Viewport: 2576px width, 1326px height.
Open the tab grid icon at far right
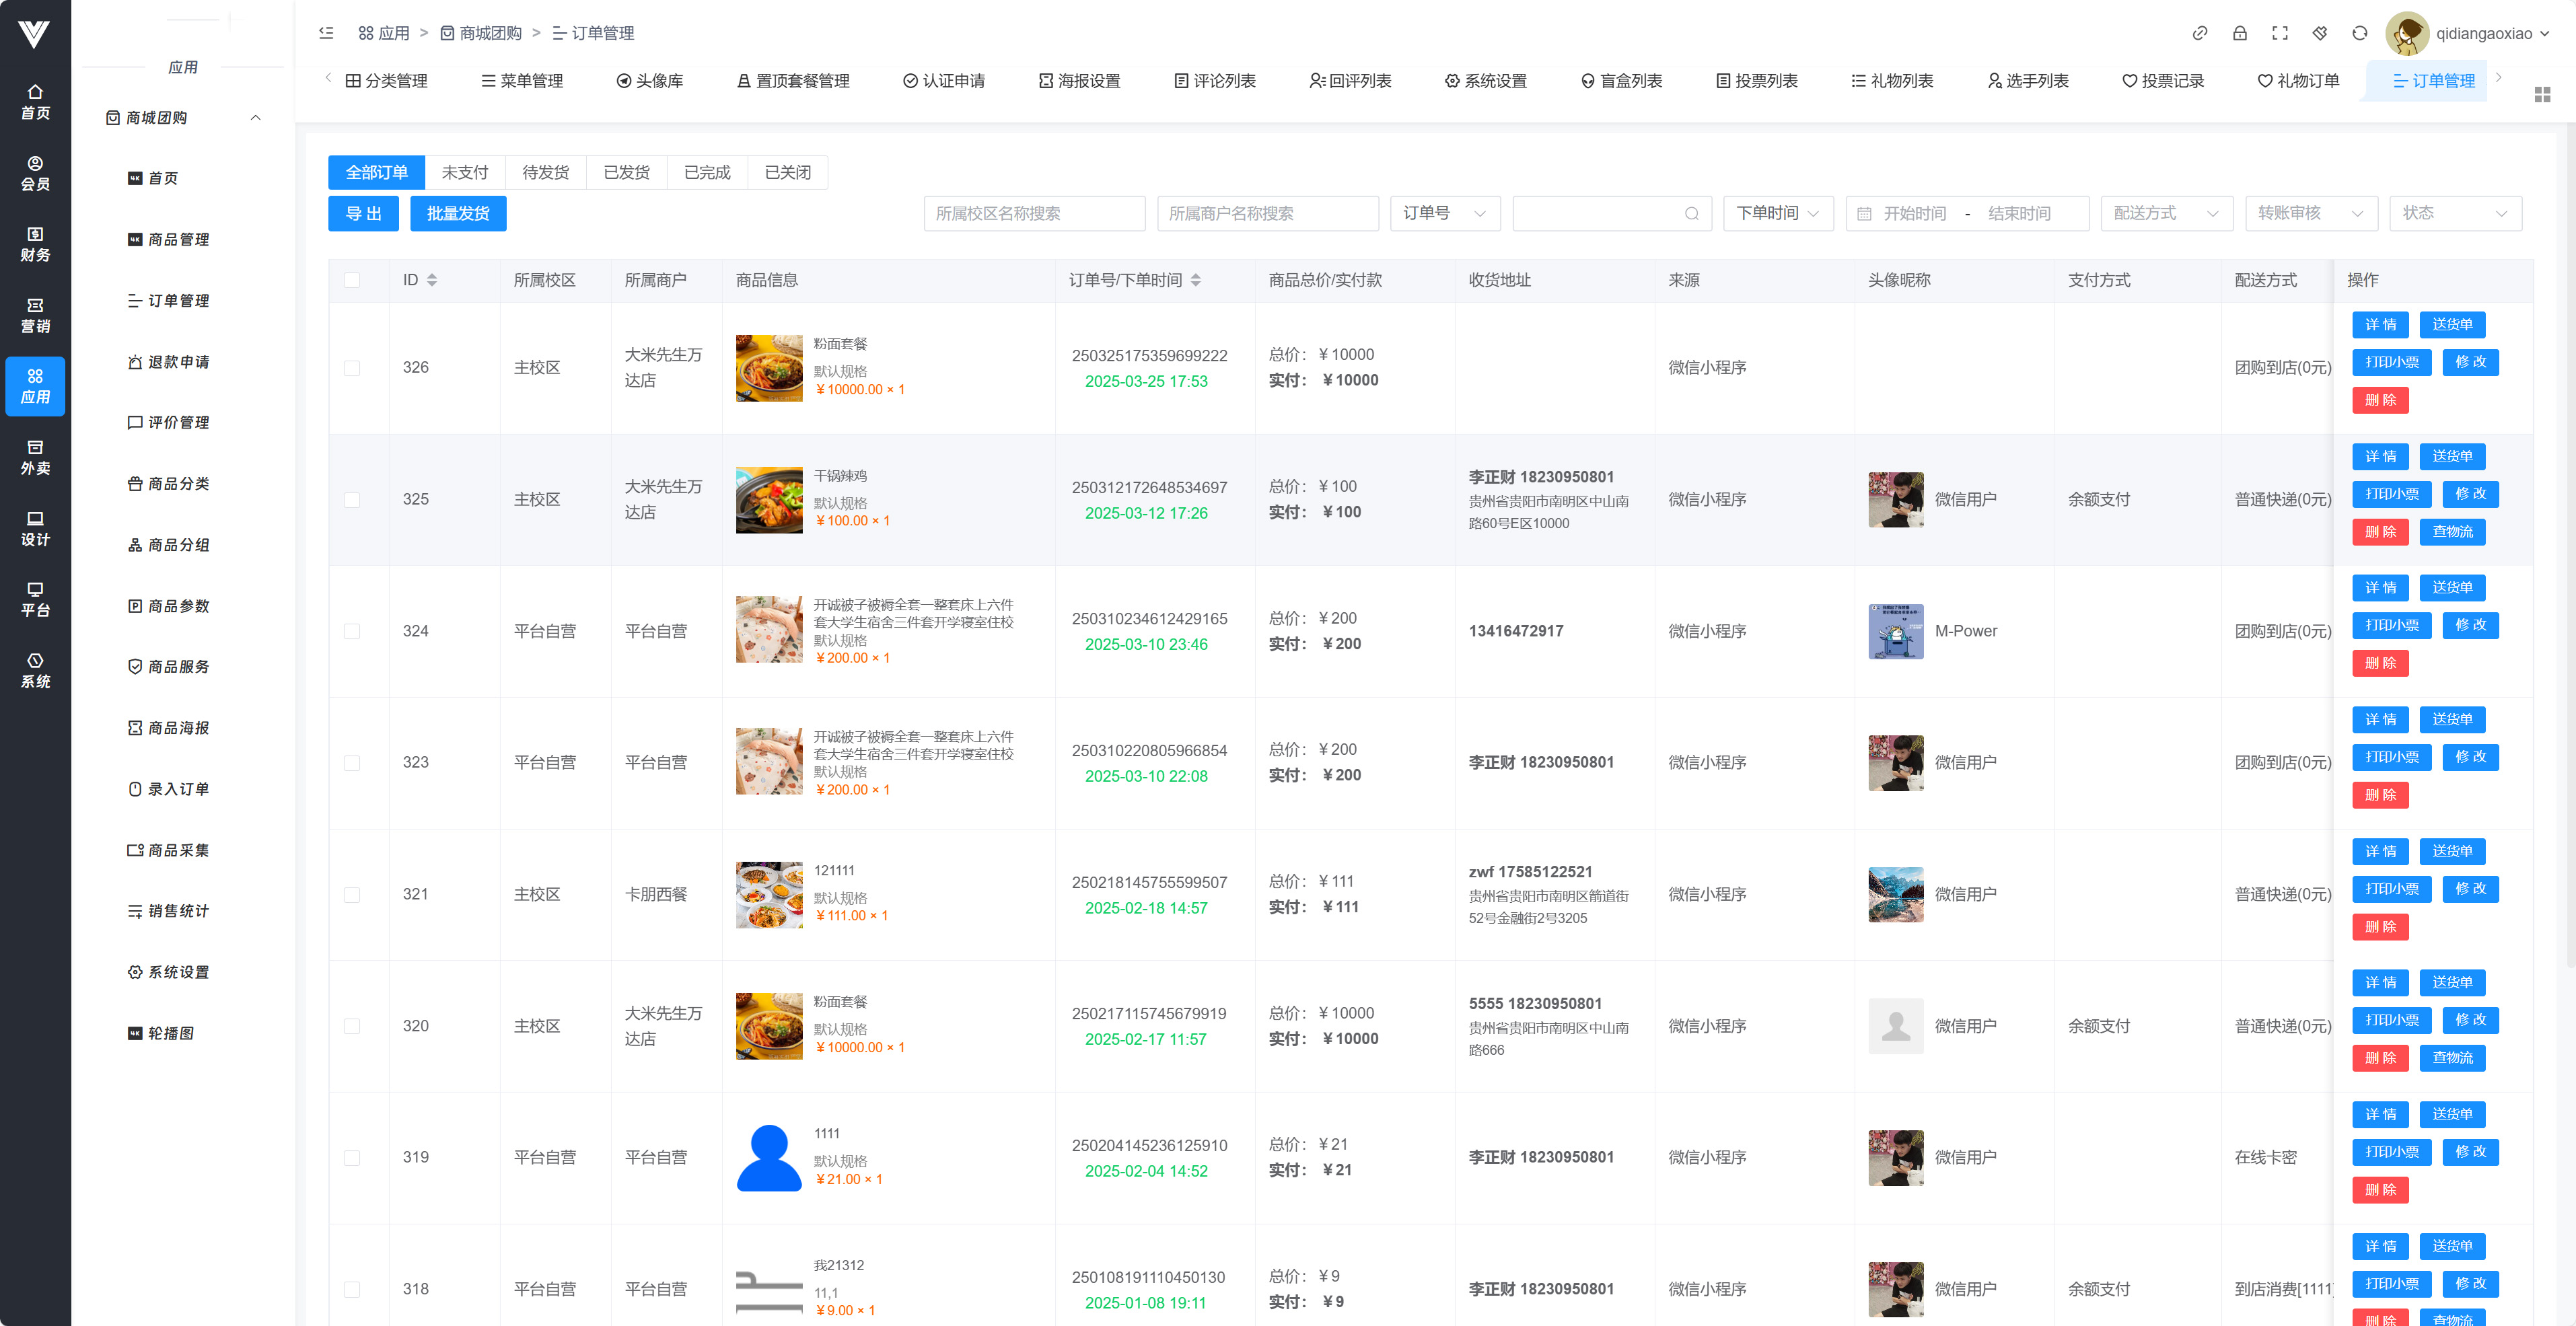point(2542,94)
